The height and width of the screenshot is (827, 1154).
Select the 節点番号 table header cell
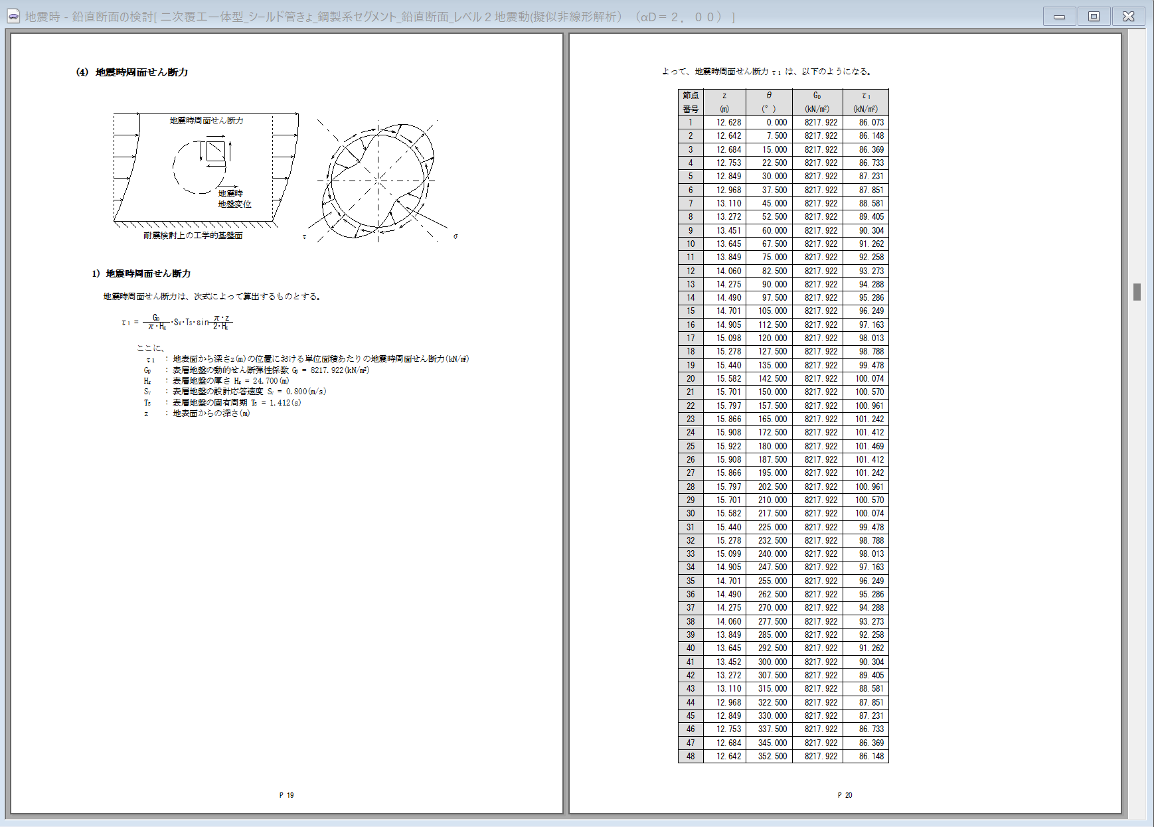click(x=691, y=102)
